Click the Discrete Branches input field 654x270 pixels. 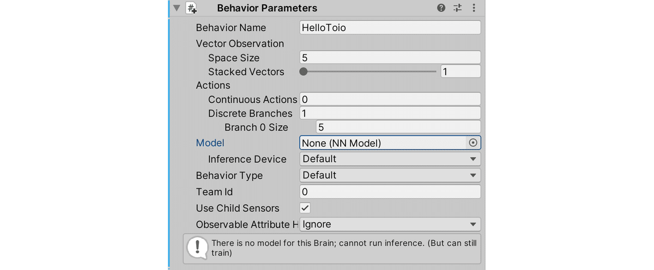click(x=390, y=113)
